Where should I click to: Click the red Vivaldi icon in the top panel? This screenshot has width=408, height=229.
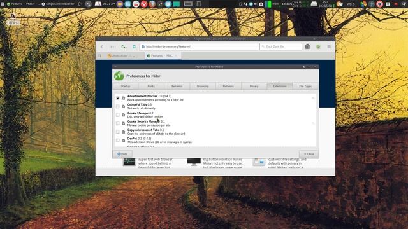[x=144, y=4]
